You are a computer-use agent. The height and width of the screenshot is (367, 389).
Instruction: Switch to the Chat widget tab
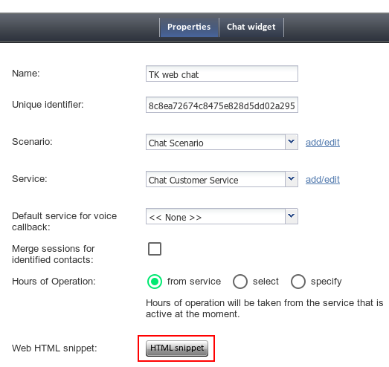[x=251, y=27]
